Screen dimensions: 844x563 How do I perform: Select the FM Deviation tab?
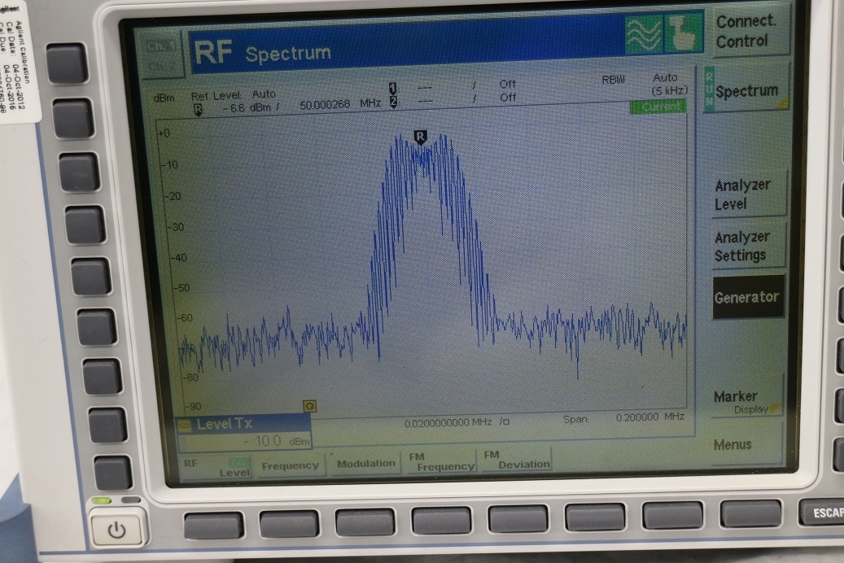(x=517, y=459)
